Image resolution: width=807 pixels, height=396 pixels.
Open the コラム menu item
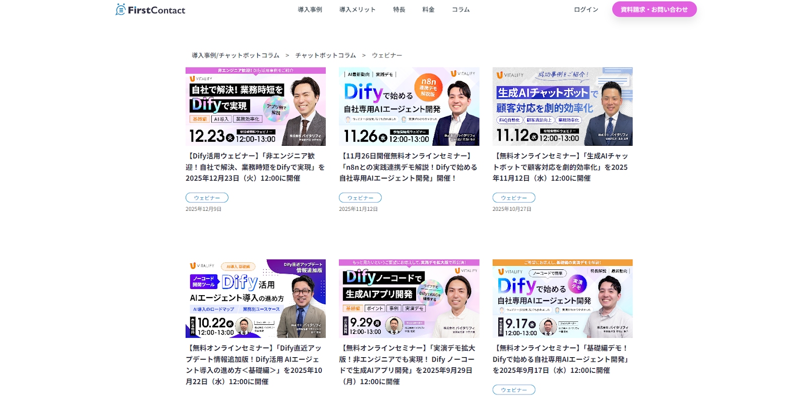pyautogui.click(x=460, y=10)
